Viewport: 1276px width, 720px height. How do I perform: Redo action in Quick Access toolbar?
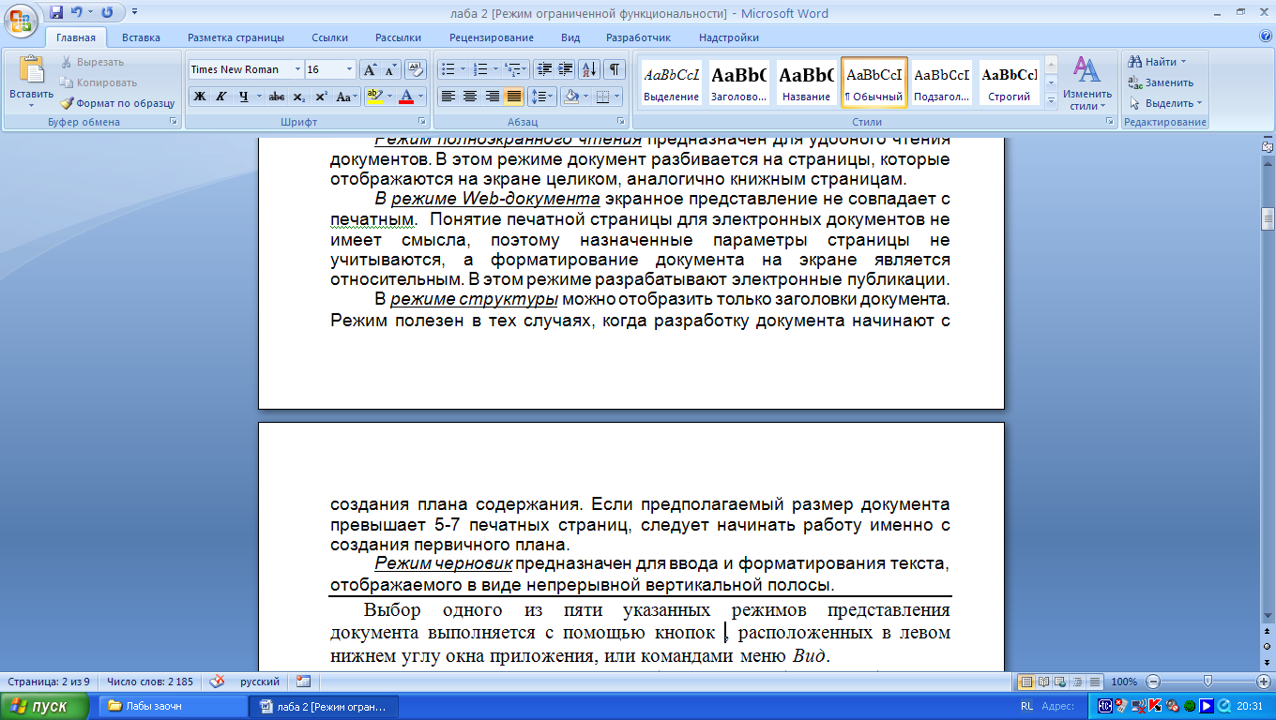click(x=107, y=12)
